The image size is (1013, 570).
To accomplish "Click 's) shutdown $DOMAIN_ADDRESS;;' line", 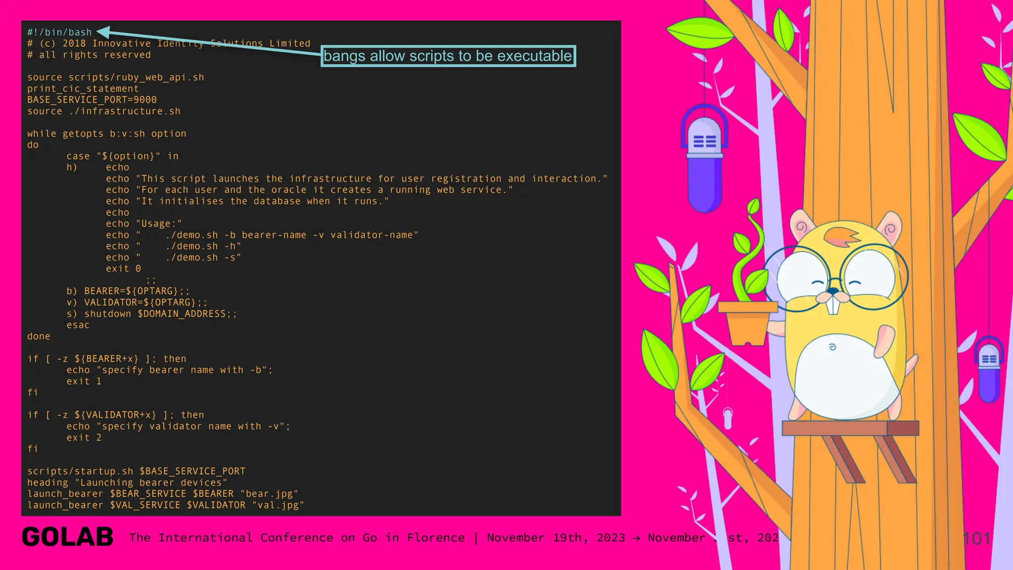I will [x=152, y=314].
